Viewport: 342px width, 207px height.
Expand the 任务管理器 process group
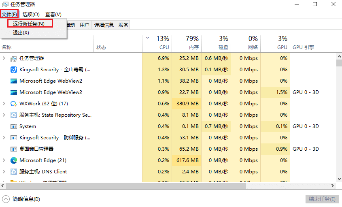(x=4, y=58)
